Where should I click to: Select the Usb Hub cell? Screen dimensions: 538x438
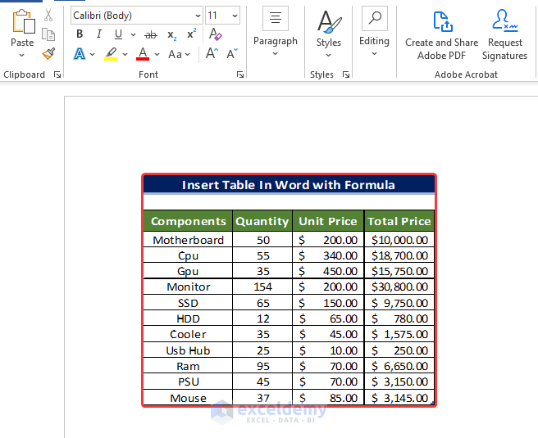(x=188, y=350)
